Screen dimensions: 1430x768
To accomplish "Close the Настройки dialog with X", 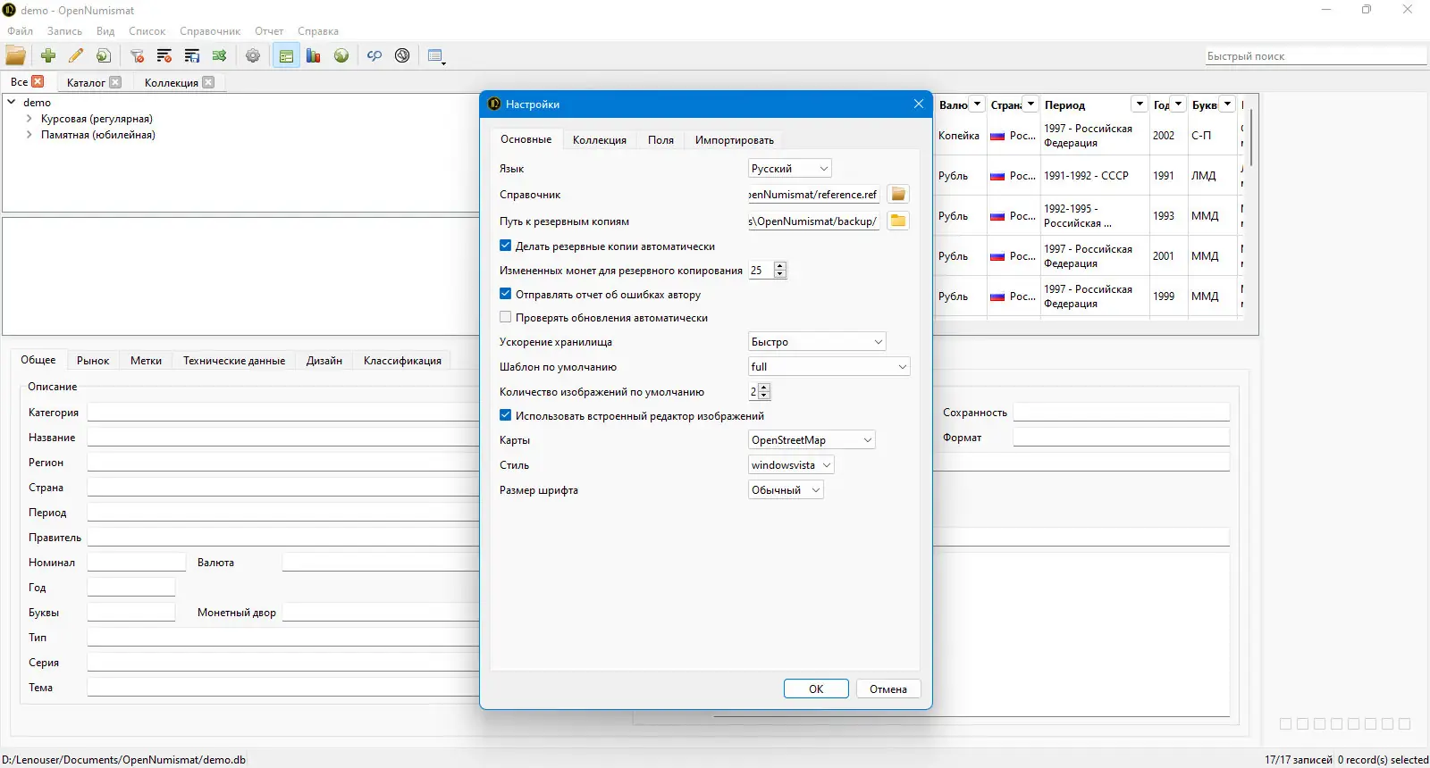I will click(x=919, y=104).
